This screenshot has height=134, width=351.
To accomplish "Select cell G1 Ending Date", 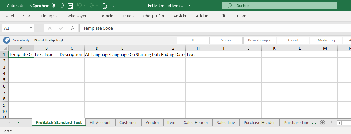I will (173, 54).
